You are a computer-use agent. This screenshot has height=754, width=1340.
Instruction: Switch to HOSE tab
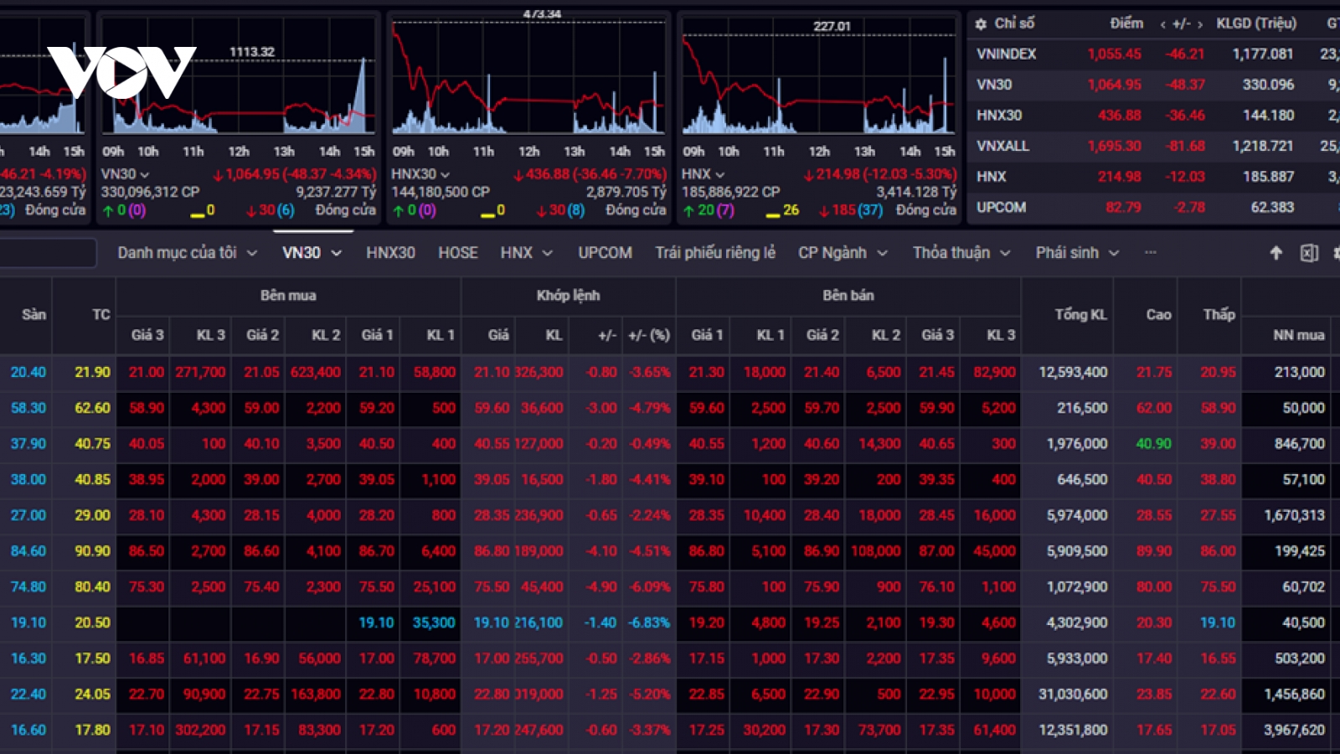tap(458, 252)
